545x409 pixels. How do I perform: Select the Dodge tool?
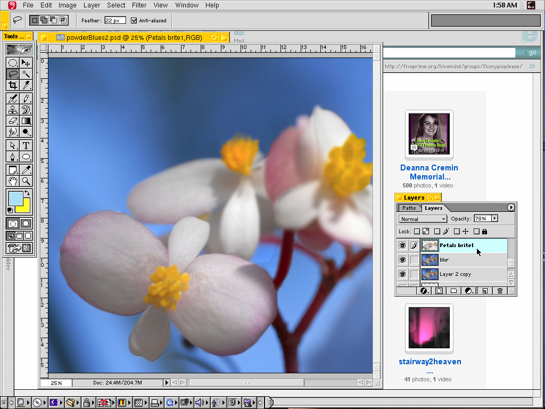point(26,132)
